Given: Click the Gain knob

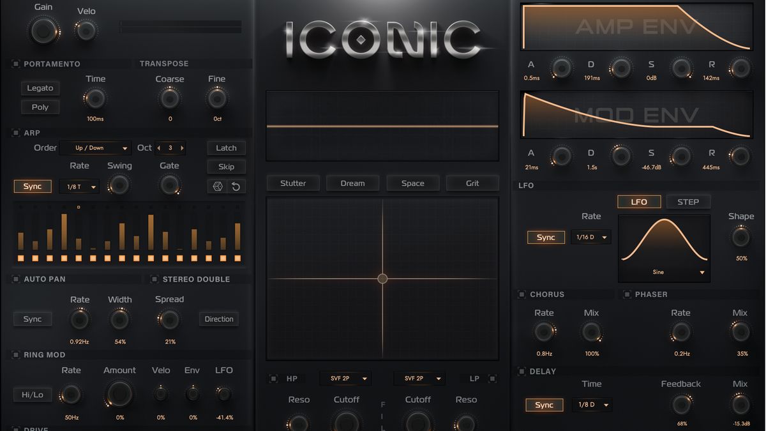Looking at the screenshot, I should tap(43, 30).
